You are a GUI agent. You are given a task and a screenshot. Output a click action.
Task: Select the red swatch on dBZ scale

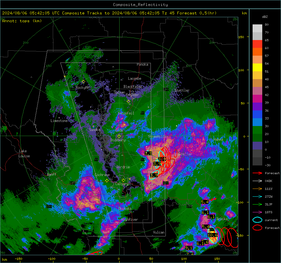click(257, 44)
